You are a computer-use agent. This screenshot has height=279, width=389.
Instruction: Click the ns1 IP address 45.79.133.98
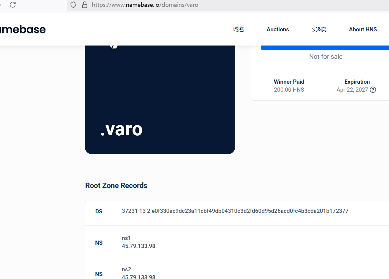tap(138, 246)
